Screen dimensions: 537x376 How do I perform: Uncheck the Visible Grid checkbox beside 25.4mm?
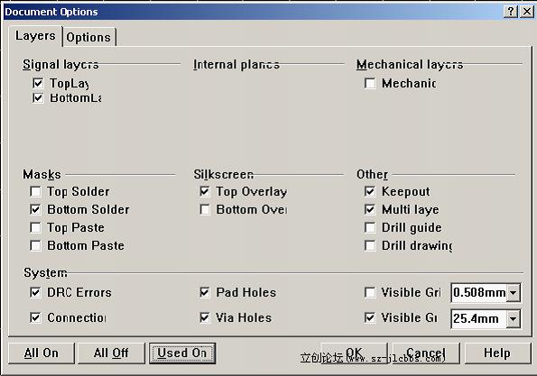point(370,317)
